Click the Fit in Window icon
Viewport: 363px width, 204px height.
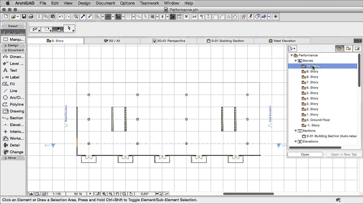pyautogui.click(x=124, y=194)
